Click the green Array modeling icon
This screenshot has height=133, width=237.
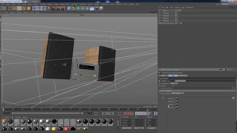tap(83, 8)
